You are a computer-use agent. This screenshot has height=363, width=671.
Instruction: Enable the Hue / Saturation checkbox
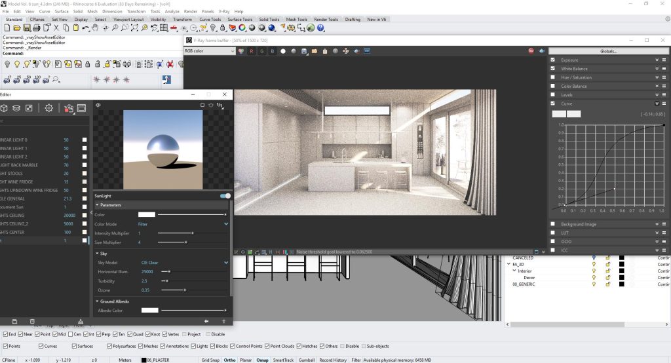tap(552, 77)
